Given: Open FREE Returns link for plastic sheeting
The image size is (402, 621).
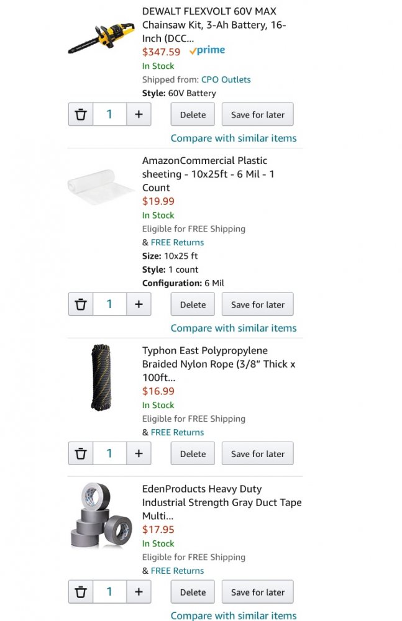Looking at the screenshot, I should (x=177, y=242).
